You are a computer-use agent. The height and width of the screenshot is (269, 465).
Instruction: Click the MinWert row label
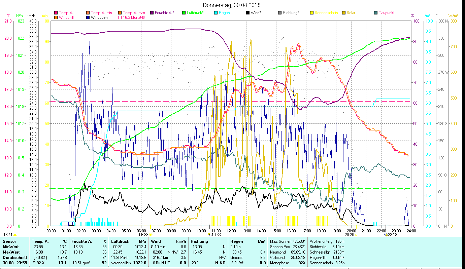coord(10,247)
